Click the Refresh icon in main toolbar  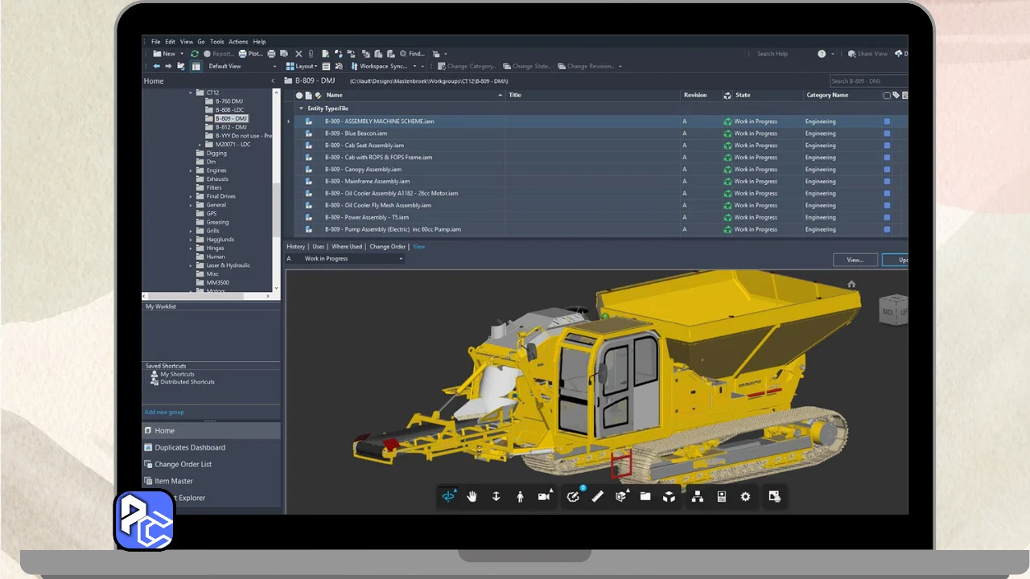click(x=195, y=54)
